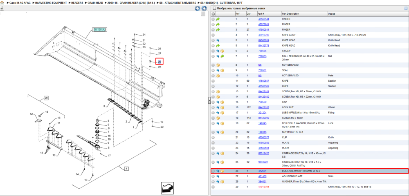Image resolution: width=409 pixels, height=196 pixels.
Task: Click the box icon in row of part 412681
Action: 222,171
